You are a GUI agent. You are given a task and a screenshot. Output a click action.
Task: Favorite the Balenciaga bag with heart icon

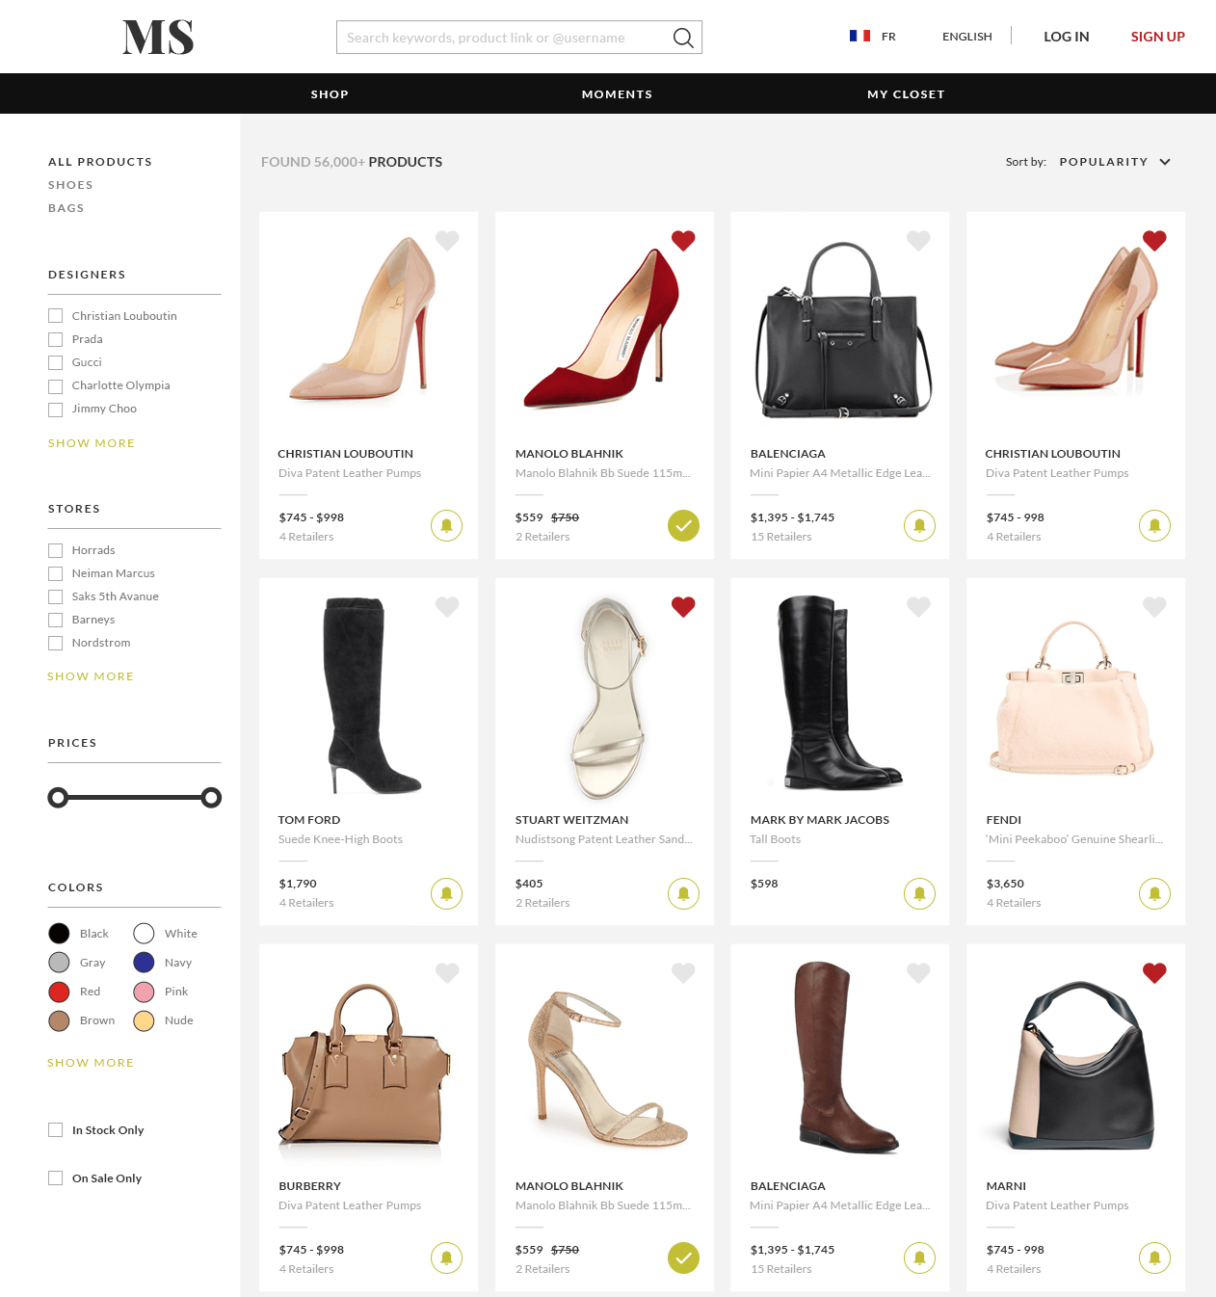pos(918,241)
